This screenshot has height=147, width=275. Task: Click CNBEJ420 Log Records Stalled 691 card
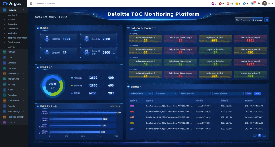(215, 39)
